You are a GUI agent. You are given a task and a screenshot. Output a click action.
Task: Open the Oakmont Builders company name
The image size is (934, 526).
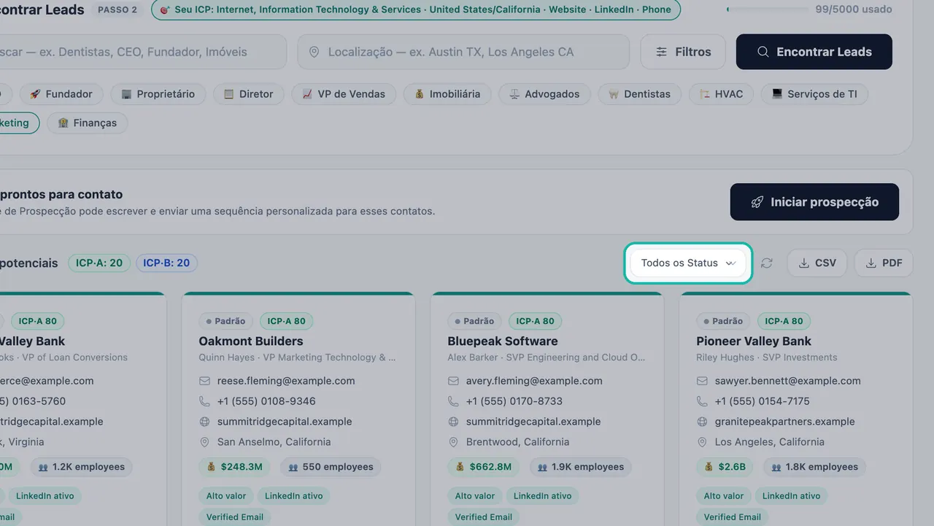click(x=251, y=341)
